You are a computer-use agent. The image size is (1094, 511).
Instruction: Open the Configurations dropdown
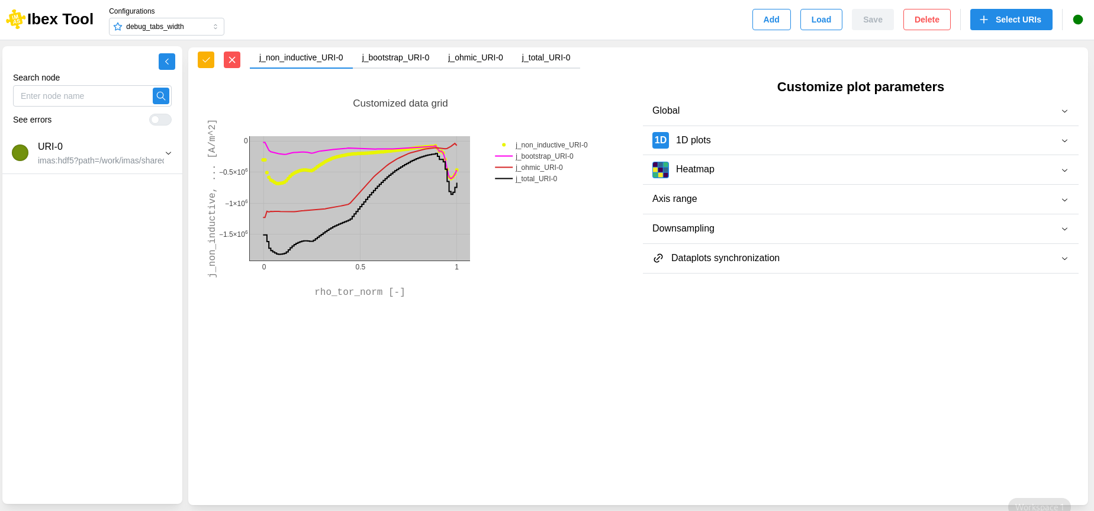(166, 27)
